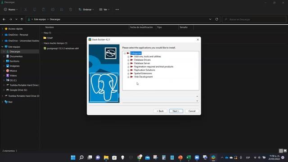The height and width of the screenshot is (162, 288).
Task: Select the Web Development label
Action: point(143,77)
